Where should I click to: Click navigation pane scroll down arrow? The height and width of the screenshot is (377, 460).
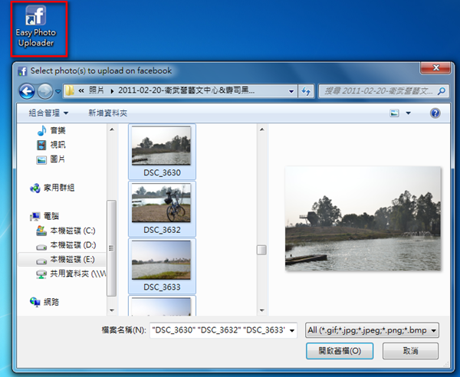pyautogui.click(x=112, y=310)
